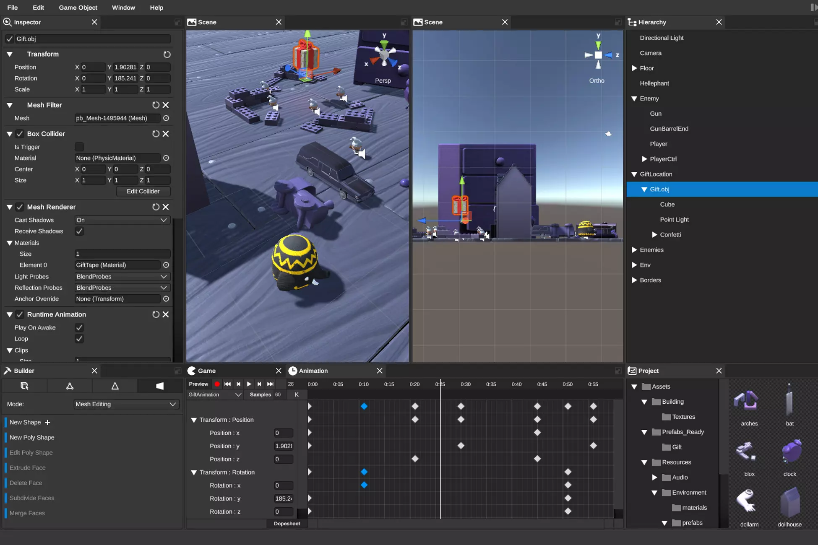
Task: Click the Runtime Animation reset icon
Action: [155, 314]
